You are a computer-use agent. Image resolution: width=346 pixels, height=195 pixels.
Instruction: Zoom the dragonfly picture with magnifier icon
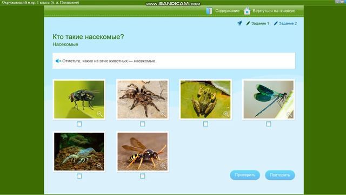pos(289,114)
